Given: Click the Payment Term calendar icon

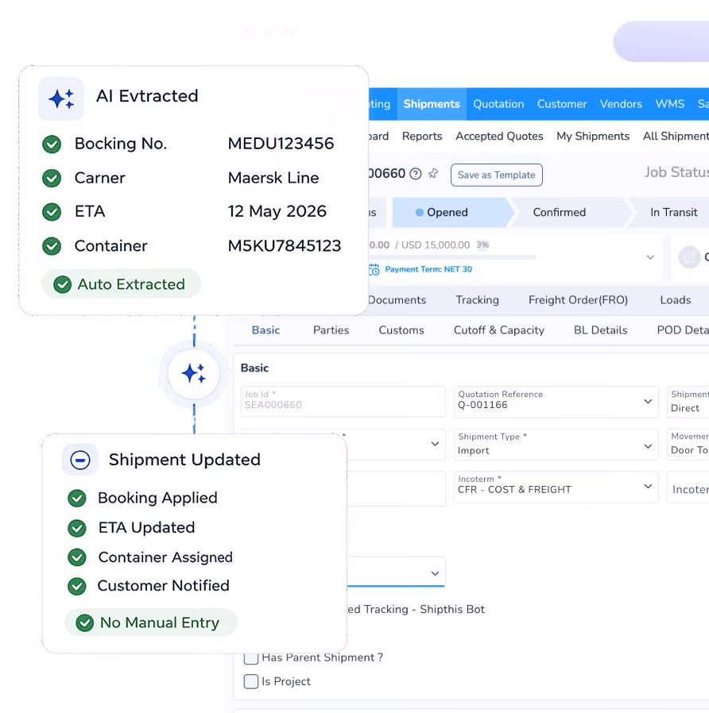Looking at the screenshot, I should point(374,270).
